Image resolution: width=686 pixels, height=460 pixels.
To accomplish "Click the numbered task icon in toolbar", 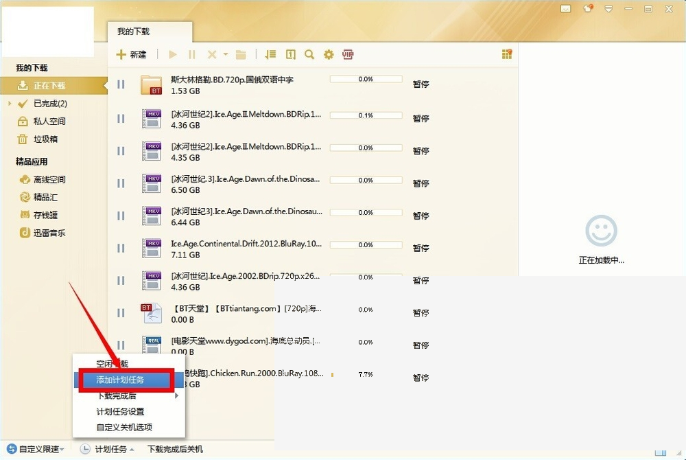I will click(290, 54).
